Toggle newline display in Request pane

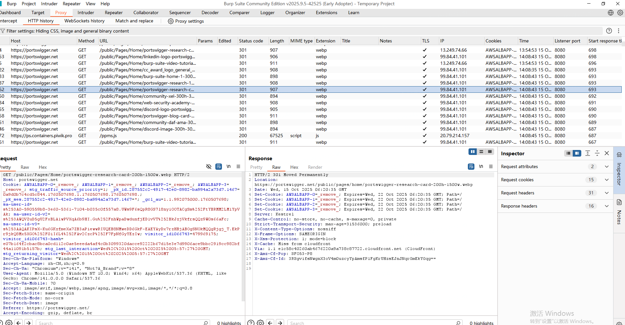coord(228,166)
